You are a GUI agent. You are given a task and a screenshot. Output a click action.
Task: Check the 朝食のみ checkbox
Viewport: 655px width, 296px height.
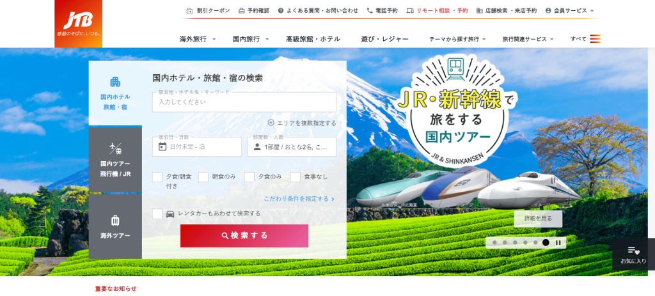click(203, 177)
